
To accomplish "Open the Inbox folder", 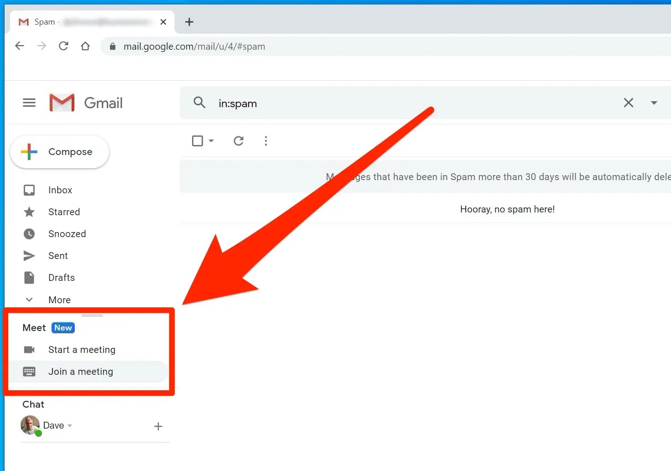I will 60,190.
